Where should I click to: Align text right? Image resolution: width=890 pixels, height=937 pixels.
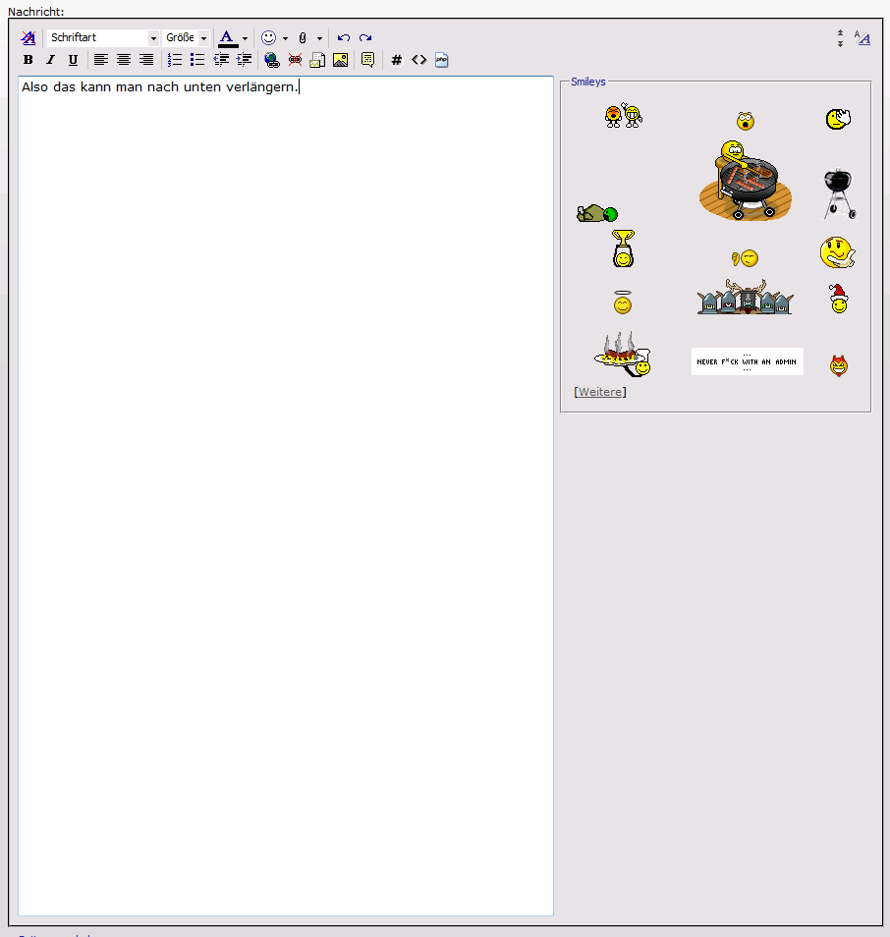(x=145, y=60)
